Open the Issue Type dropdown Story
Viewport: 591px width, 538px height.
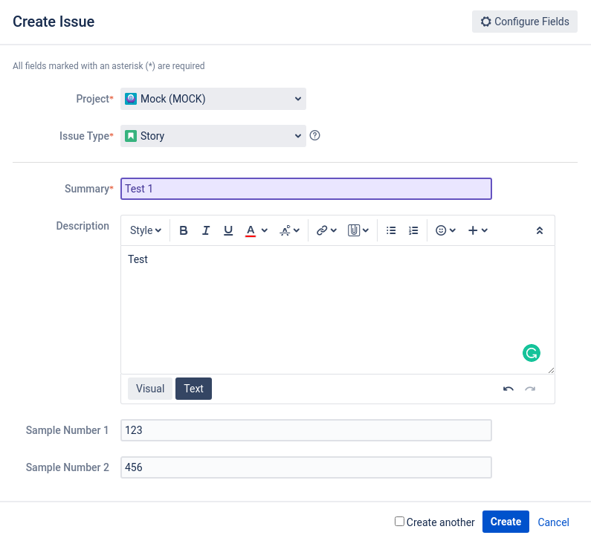coord(213,136)
